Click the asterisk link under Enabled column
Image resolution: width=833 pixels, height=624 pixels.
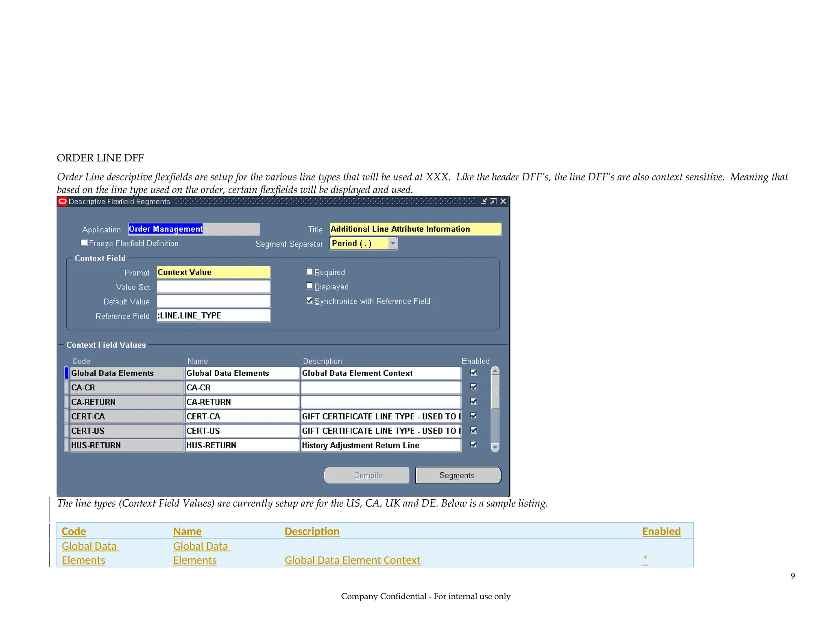pyautogui.click(x=645, y=559)
